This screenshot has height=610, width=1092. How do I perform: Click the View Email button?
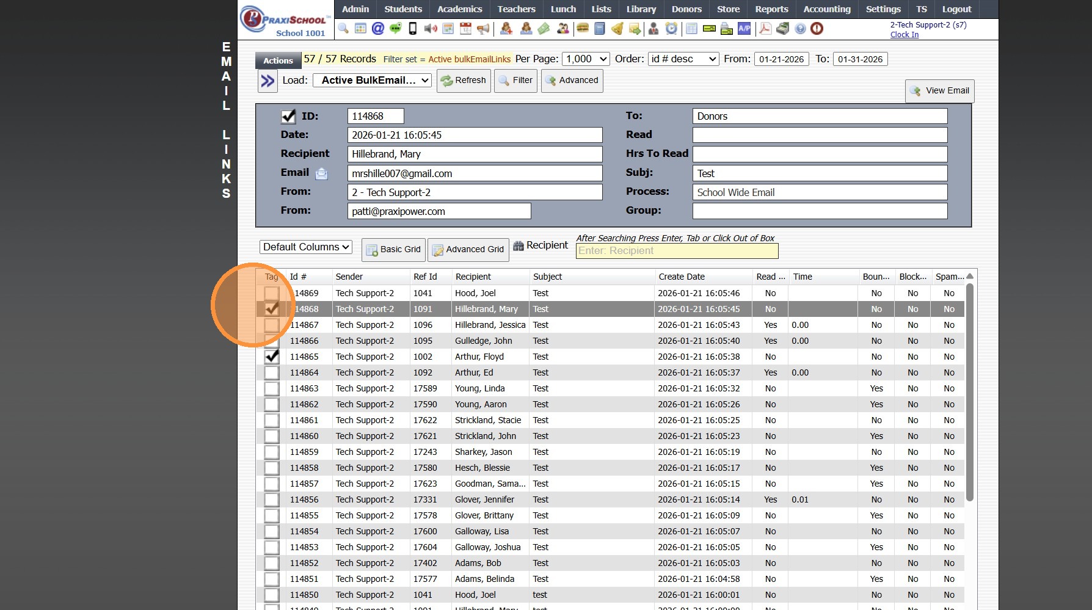click(939, 91)
